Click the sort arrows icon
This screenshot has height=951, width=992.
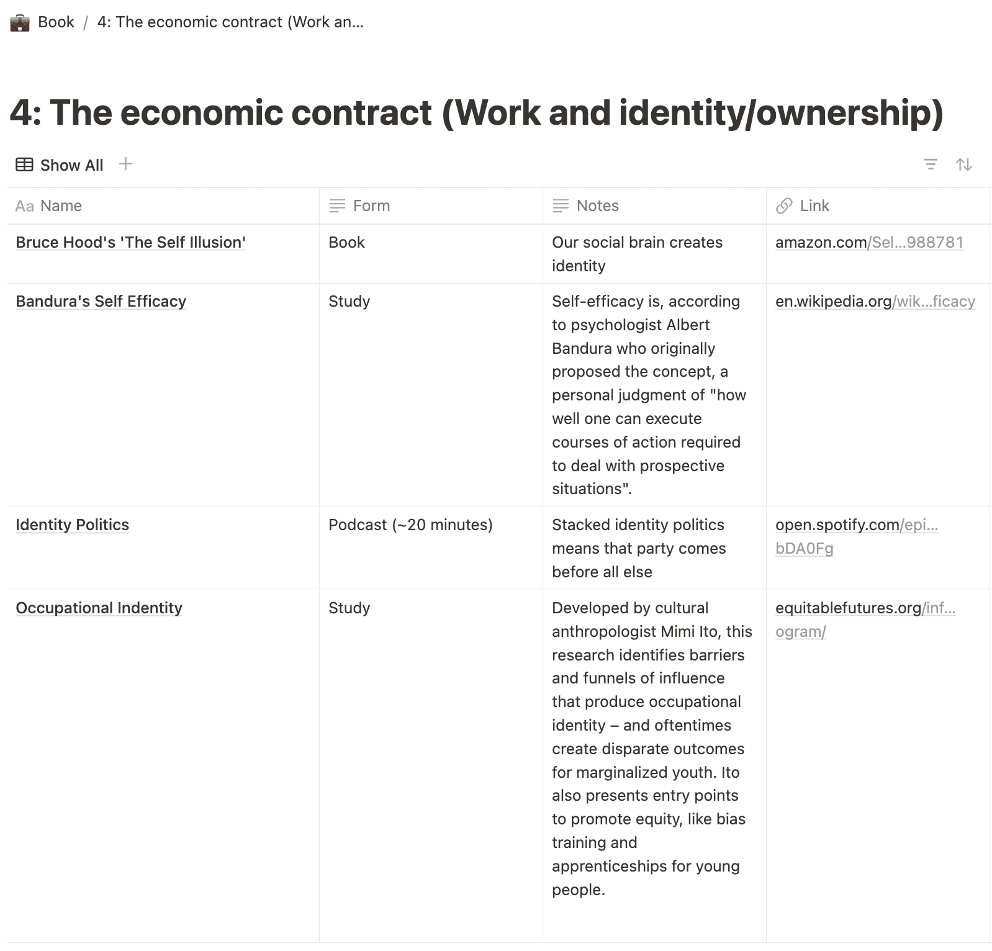click(963, 165)
